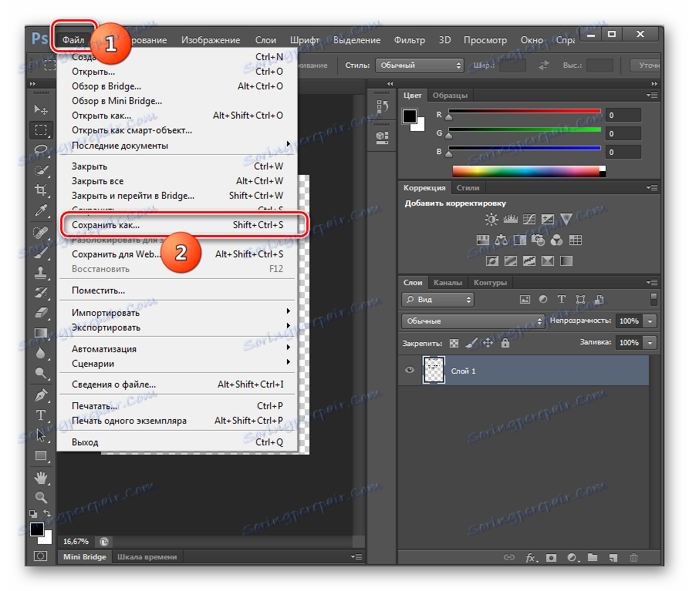Select the Eyedropper tool

41,210
